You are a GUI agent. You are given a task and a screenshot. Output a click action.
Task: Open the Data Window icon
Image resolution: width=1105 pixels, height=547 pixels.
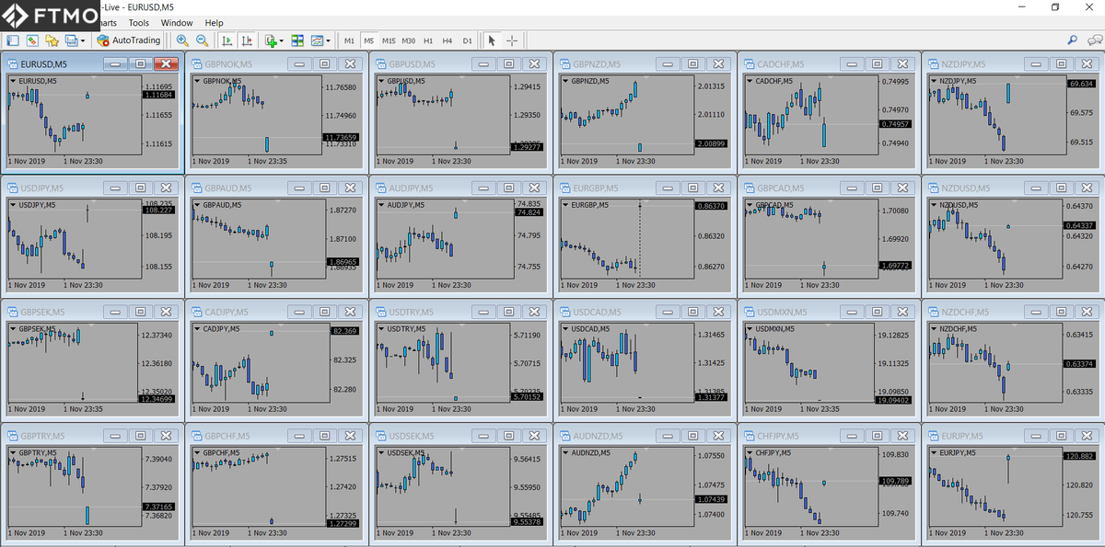[31, 40]
